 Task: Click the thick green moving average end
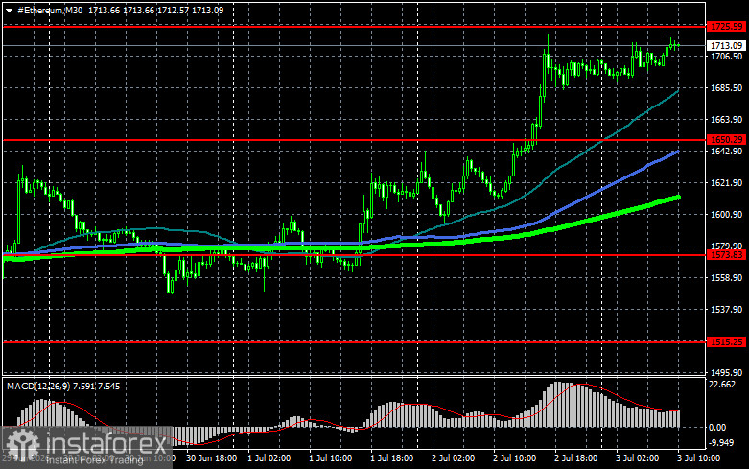pos(677,197)
